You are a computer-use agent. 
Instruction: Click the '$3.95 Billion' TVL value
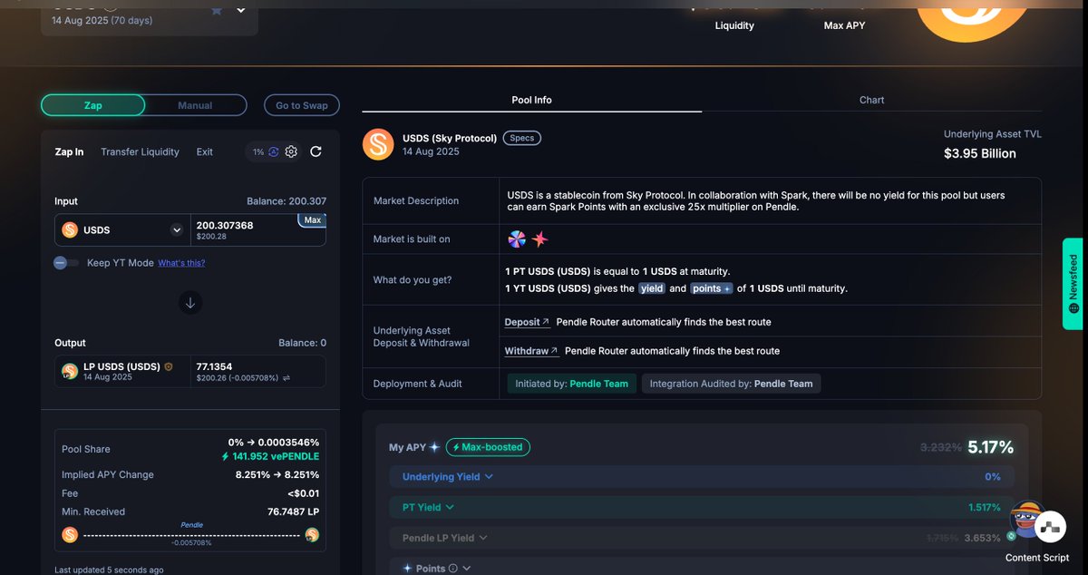pos(980,153)
